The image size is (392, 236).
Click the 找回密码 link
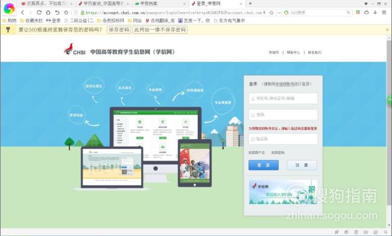point(278,152)
